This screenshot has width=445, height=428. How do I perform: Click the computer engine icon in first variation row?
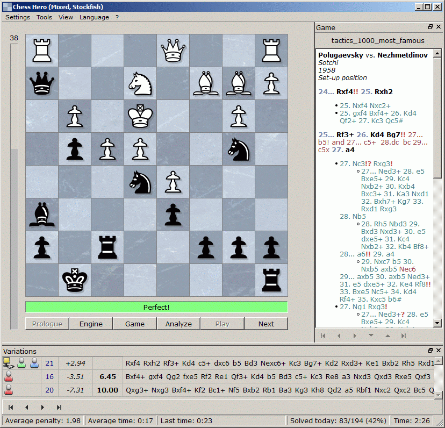[8, 362]
